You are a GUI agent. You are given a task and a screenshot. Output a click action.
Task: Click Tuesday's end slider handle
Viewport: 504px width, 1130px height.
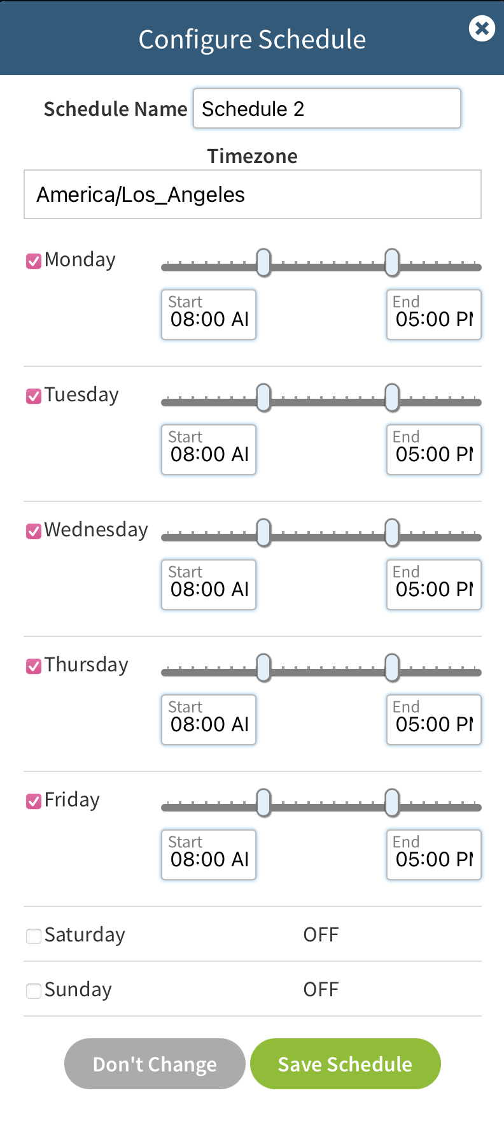coord(393,398)
